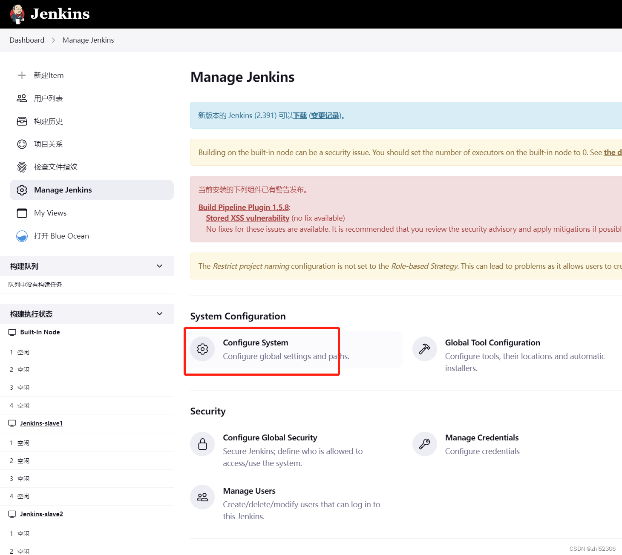Click the plus icon beside 新建Item
The height and width of the screenshot is (555, 622).
[22, 75]
